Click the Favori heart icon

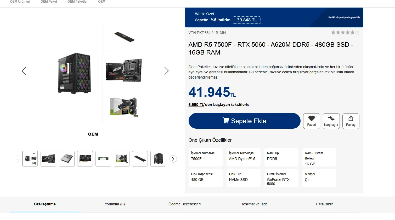(x=311, y=118)
